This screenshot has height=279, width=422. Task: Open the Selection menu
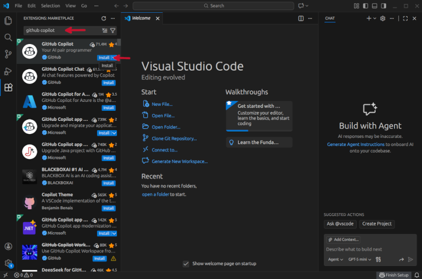point(51,6)
